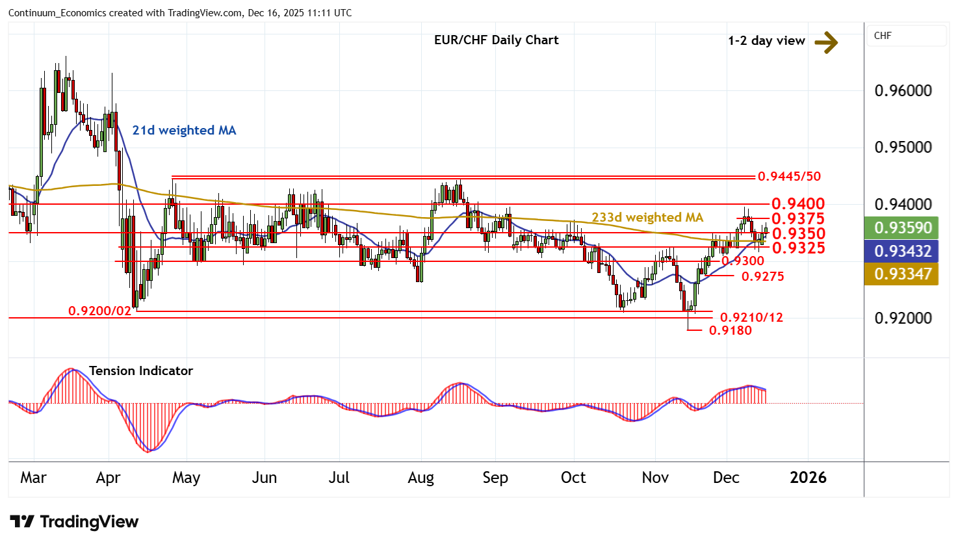Click the 0.9375 level label
Viewport: 958px width, 546px height.
click(x=797, y=219)
